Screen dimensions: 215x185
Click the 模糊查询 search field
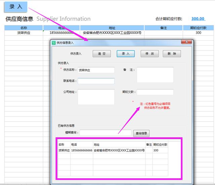[x=105, y=133]
